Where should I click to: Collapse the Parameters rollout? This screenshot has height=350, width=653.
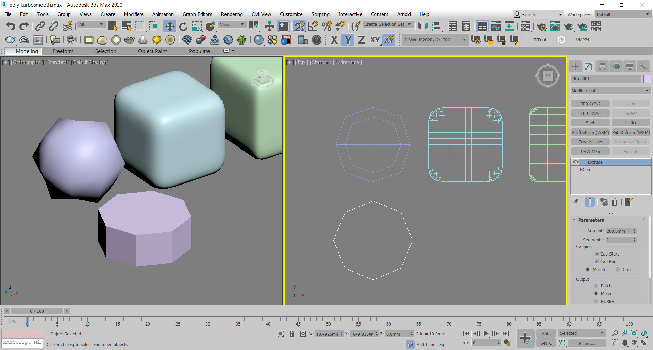tap(574, 220)
